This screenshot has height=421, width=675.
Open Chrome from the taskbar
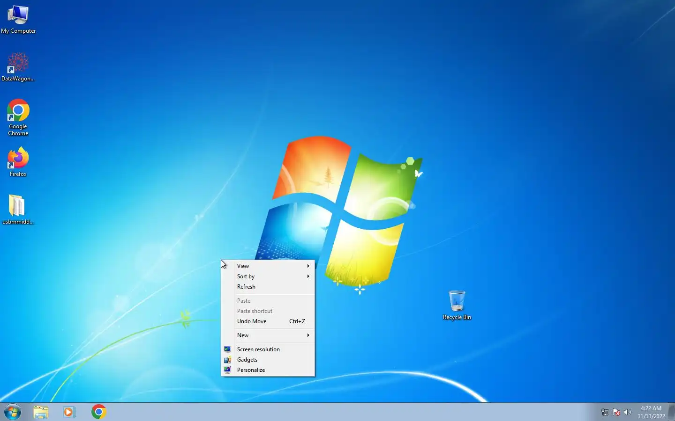pyautogui.click(x=98, y=412)
